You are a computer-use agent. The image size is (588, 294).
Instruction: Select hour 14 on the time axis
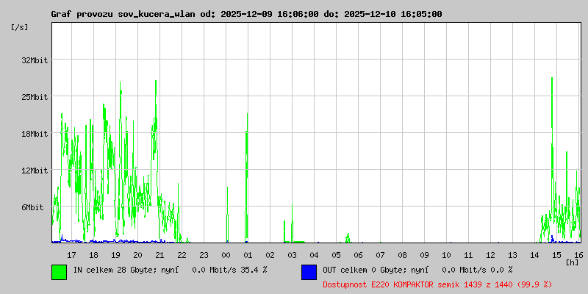click(x=534, y=254)
